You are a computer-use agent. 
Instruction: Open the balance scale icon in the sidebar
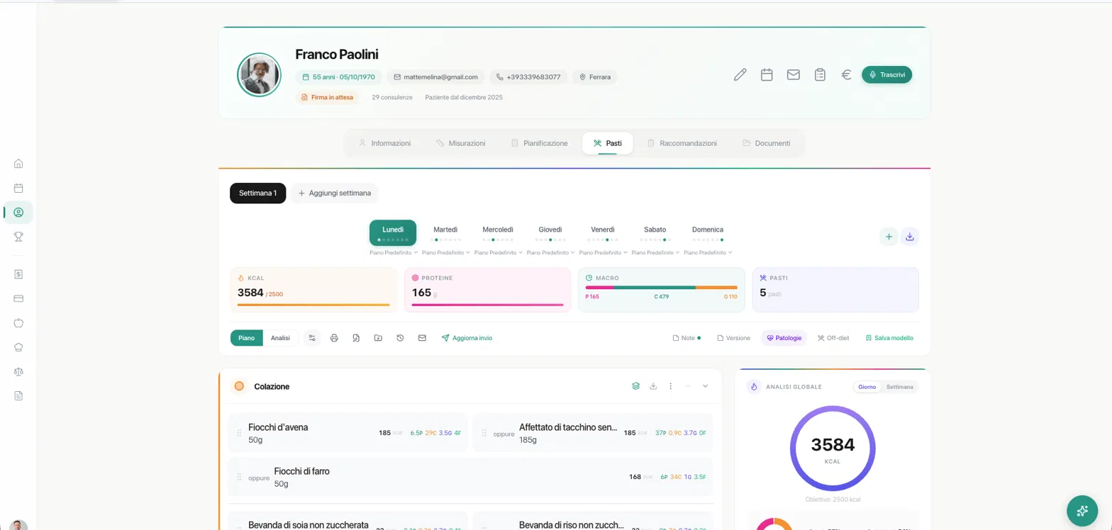[18, 371]
